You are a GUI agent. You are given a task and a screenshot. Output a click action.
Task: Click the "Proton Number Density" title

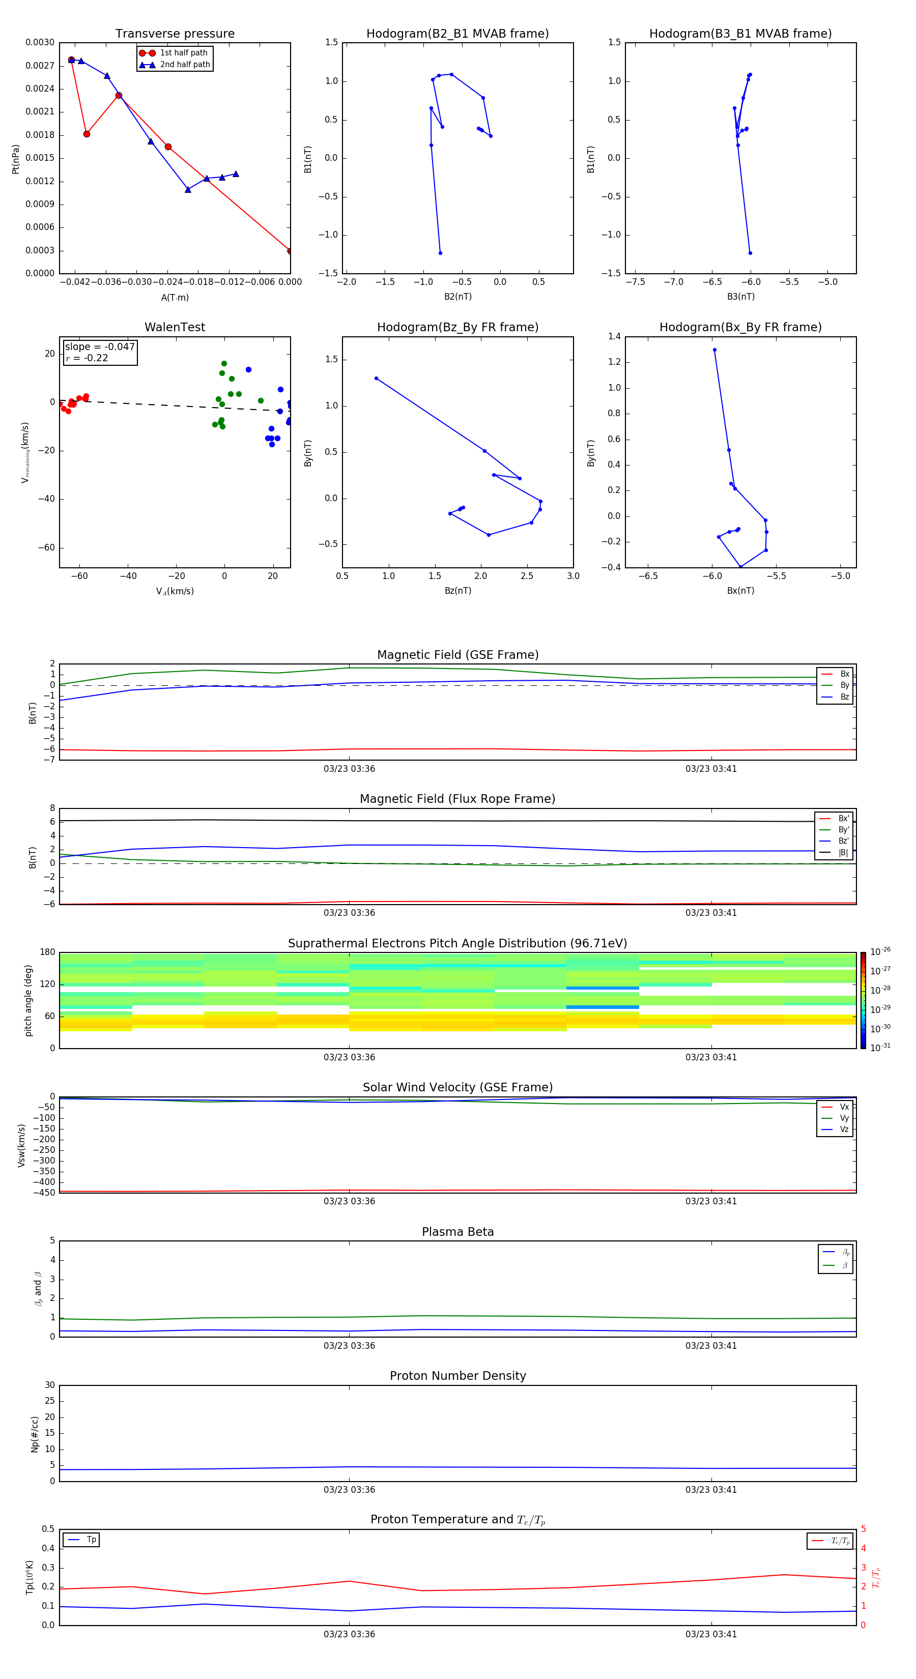[x=457, y=1376]
